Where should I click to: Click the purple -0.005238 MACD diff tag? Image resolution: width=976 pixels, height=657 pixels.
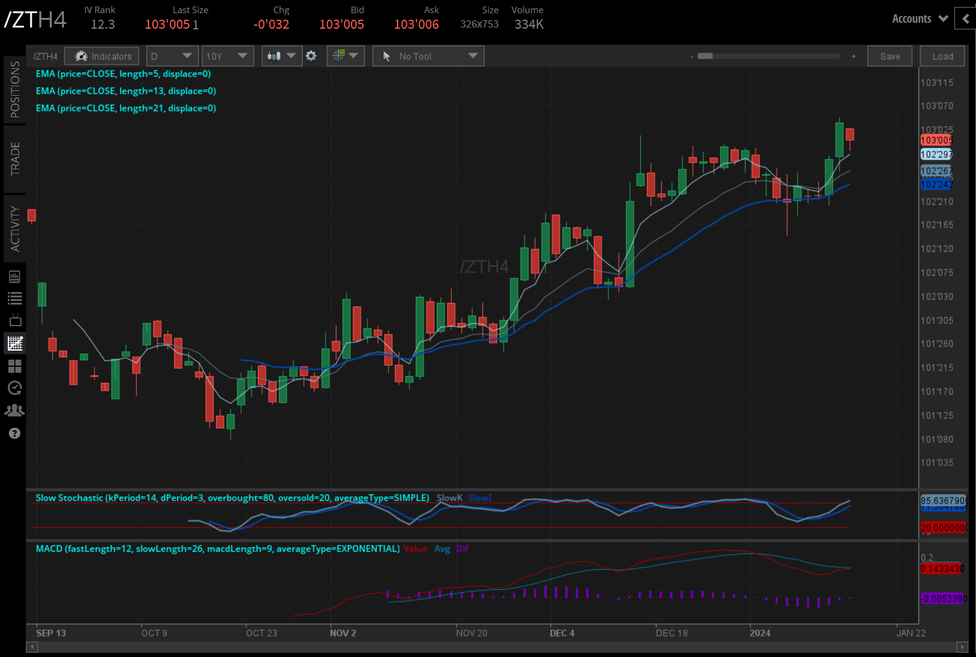(943, 598)
